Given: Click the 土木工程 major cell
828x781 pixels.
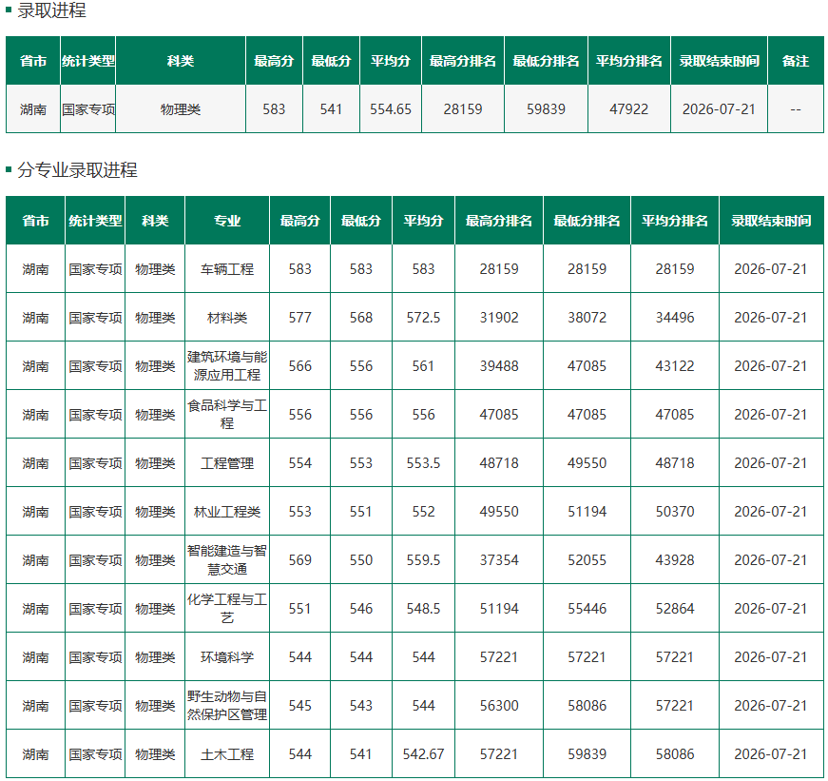Looking at the screenshot, I should coord(227,754).
